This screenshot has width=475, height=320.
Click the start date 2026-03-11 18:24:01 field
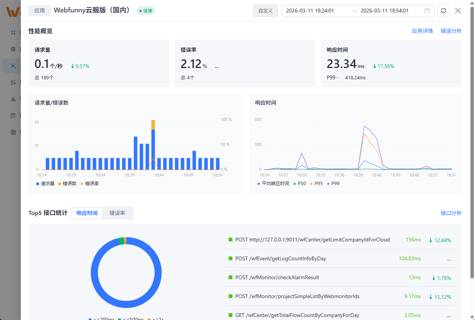click(x=310, y=11)
